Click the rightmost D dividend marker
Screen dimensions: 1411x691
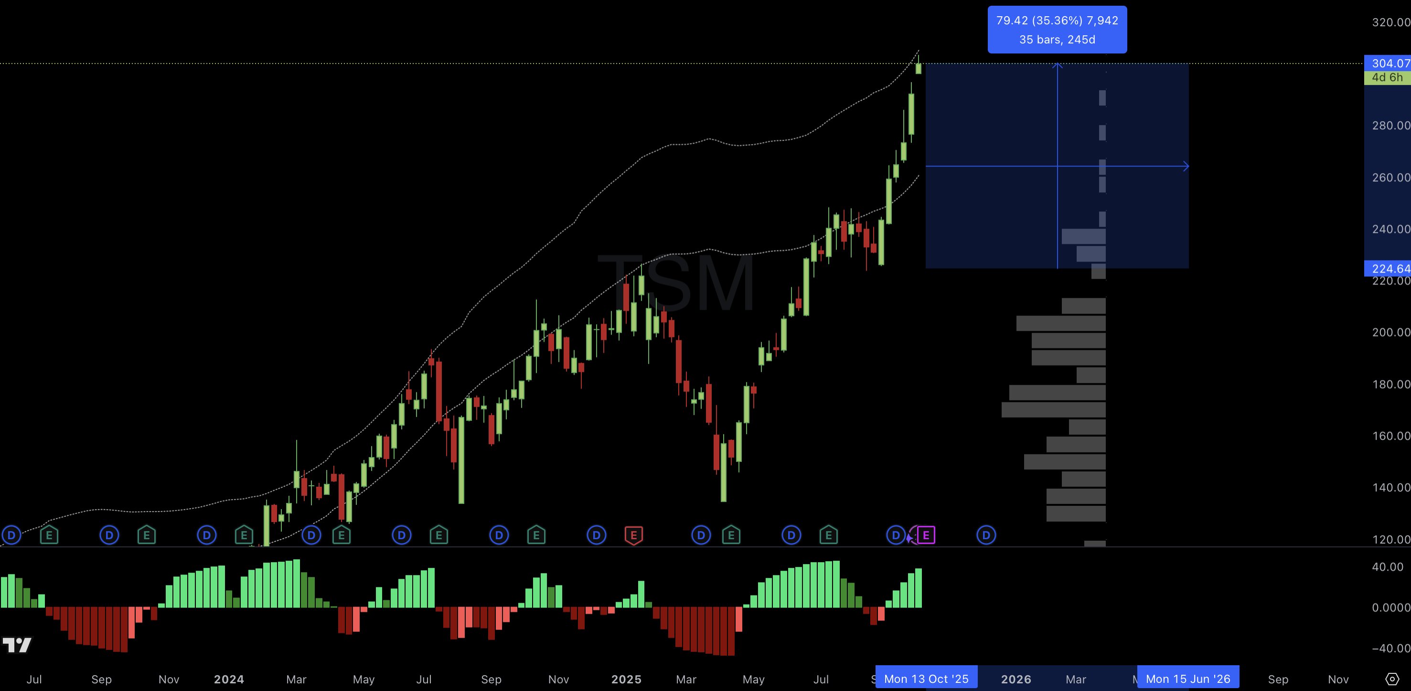pyautogui.click(x=986, y=535)
